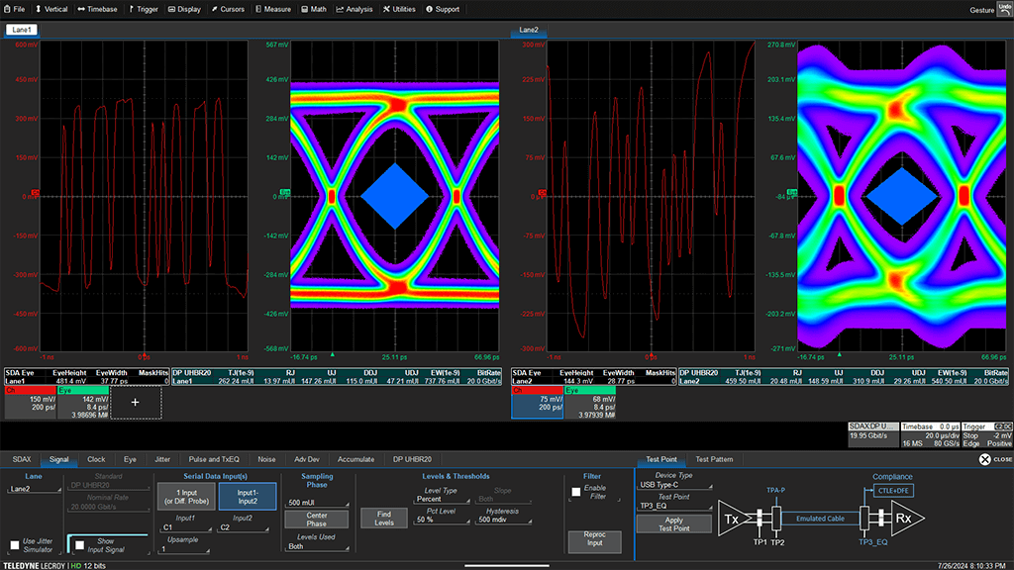Close the settings dialog with the X icon

coord(984,459)
